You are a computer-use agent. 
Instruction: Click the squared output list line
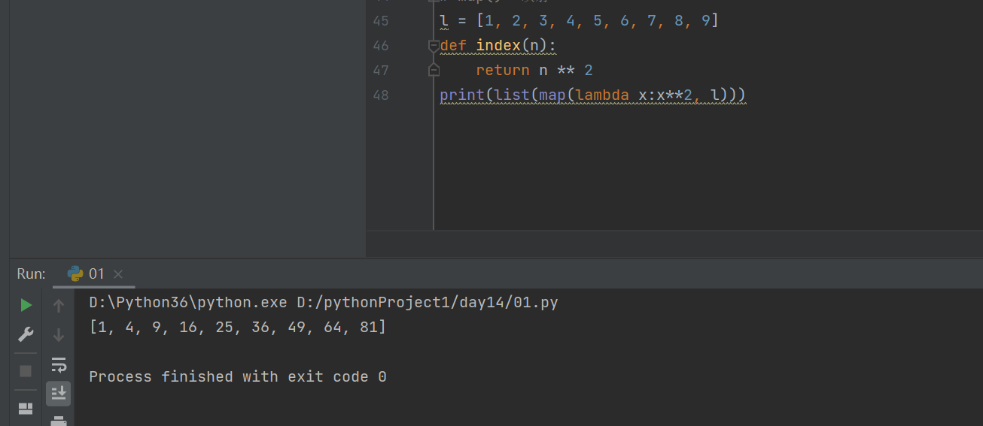[x=237, y=328]
